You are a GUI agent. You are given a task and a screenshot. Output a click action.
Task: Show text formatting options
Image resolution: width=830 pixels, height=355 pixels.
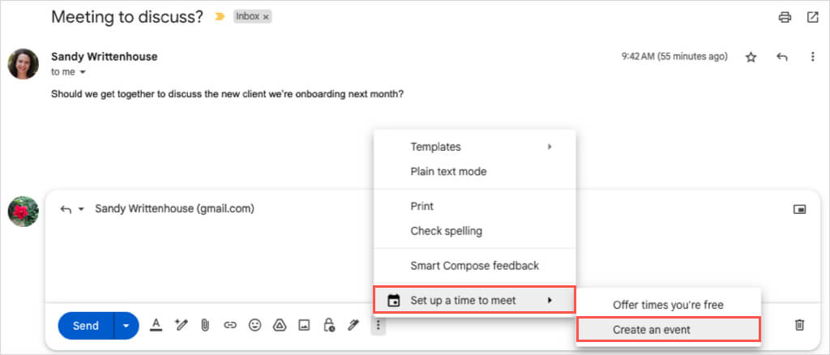156,325
